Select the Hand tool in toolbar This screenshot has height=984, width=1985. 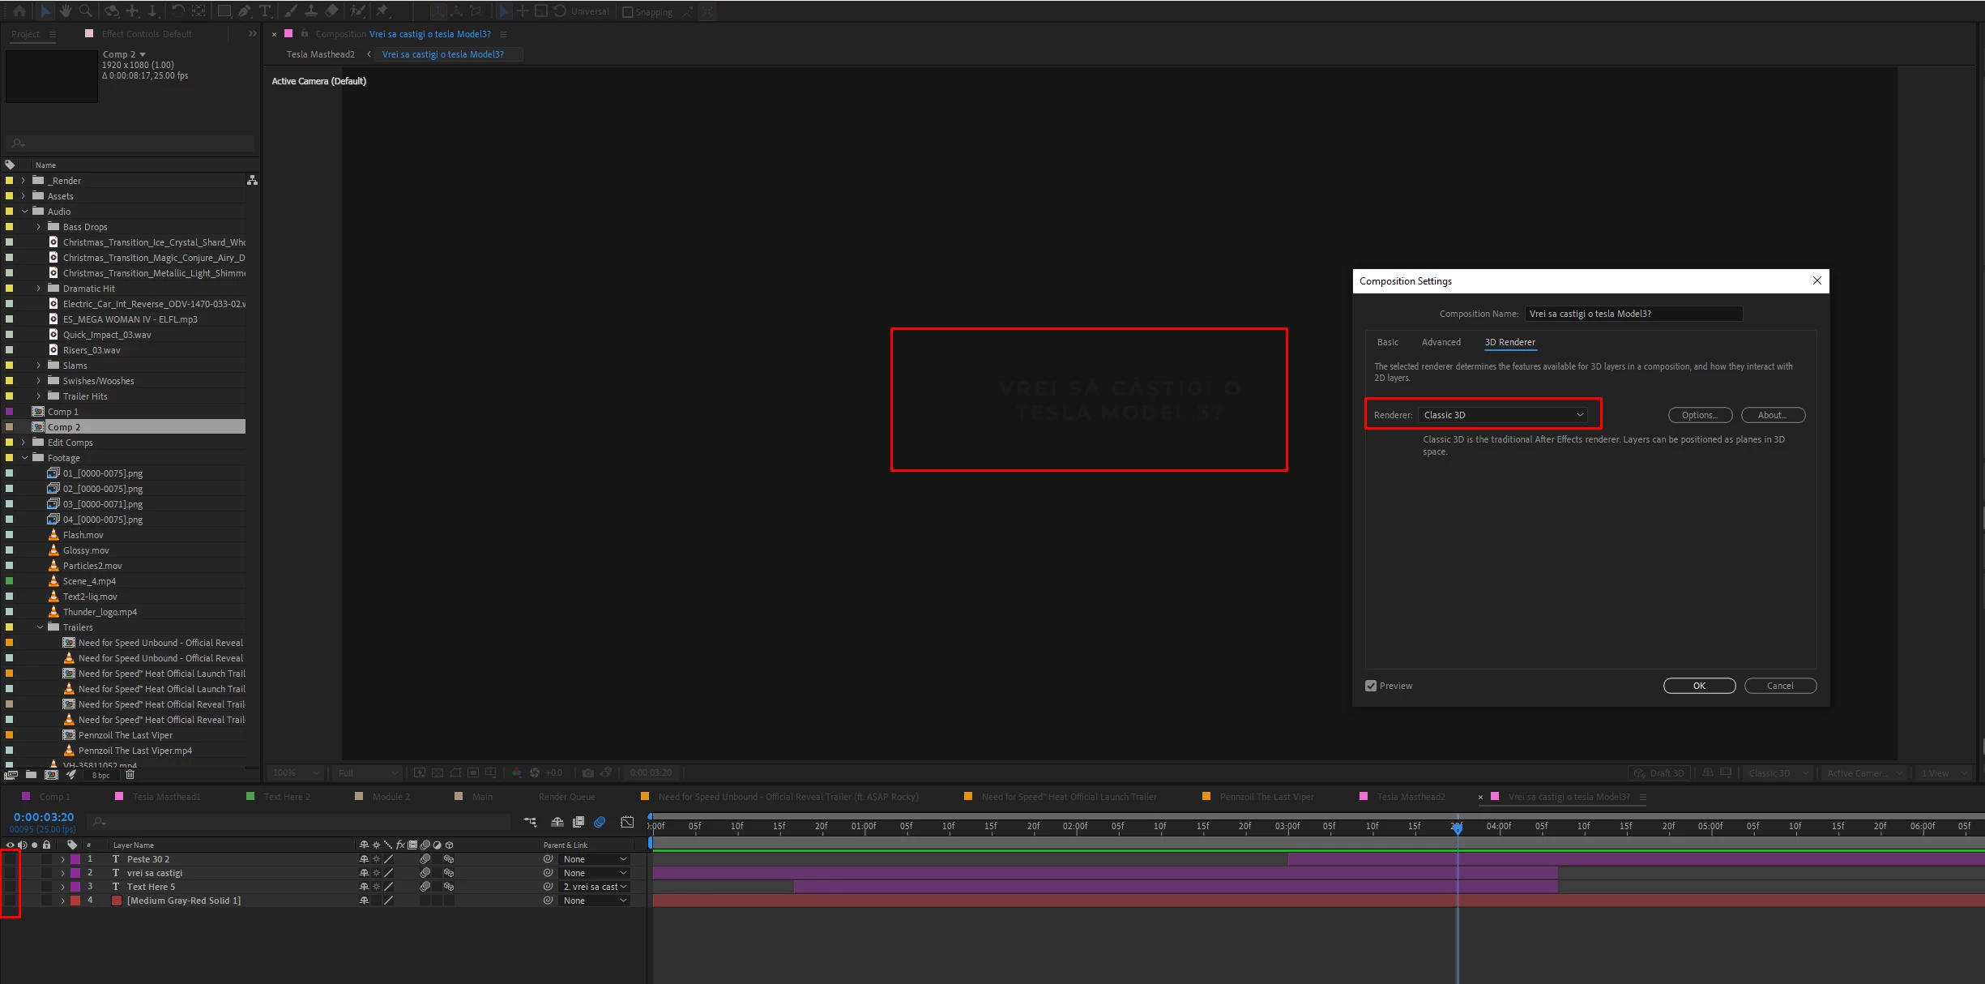coord(66,11)
